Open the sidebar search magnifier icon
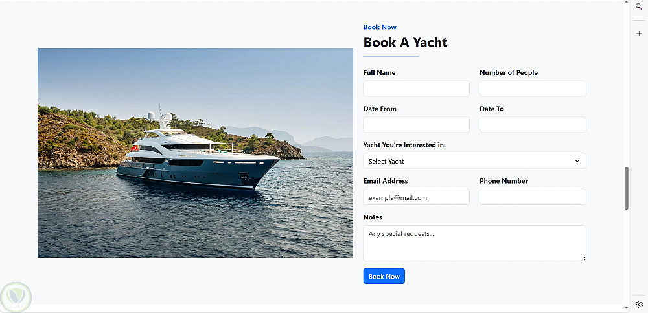 [x=638, y=7]
